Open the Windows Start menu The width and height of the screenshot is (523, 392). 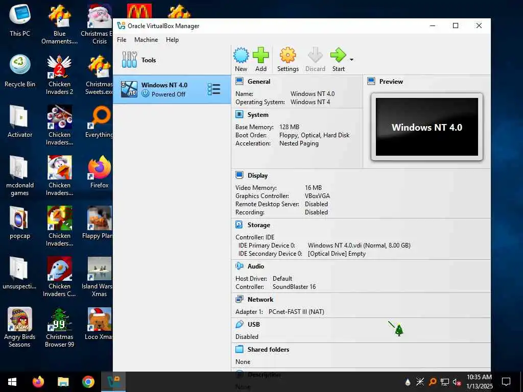pyautogui.click(x=12, y=382)
